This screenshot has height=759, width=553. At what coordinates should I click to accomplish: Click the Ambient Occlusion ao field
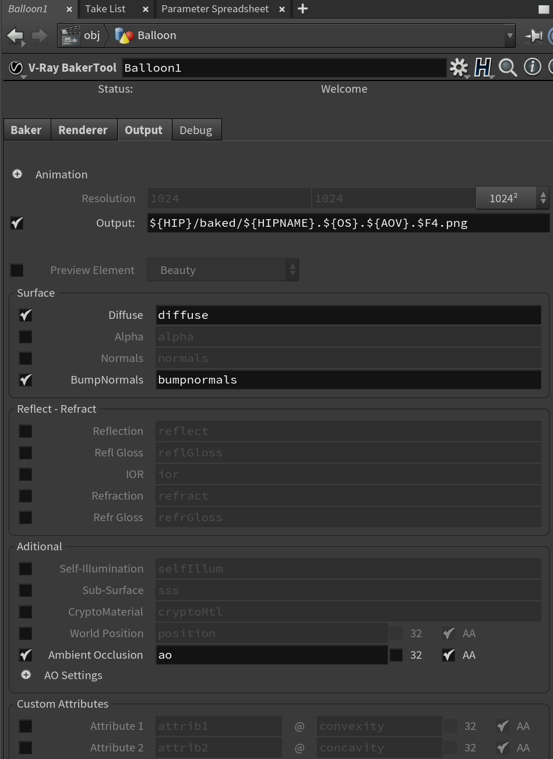(272, 655)
